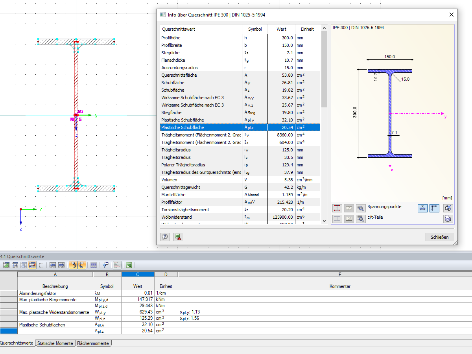Click the help icon in the info dialog
Viewport: 472px width, 354px height.
pyautogui.click(x=165, y=237)
